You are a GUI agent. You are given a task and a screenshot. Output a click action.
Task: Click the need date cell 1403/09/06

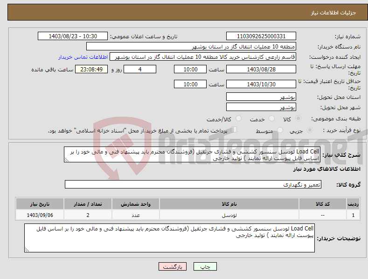coord(40,215)
